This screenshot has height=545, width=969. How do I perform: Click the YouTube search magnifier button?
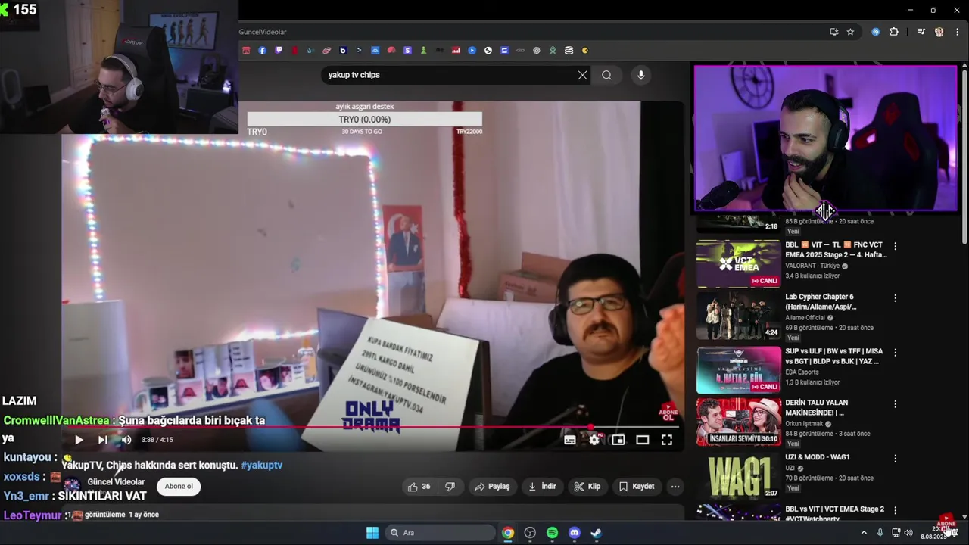coord(606,75)
